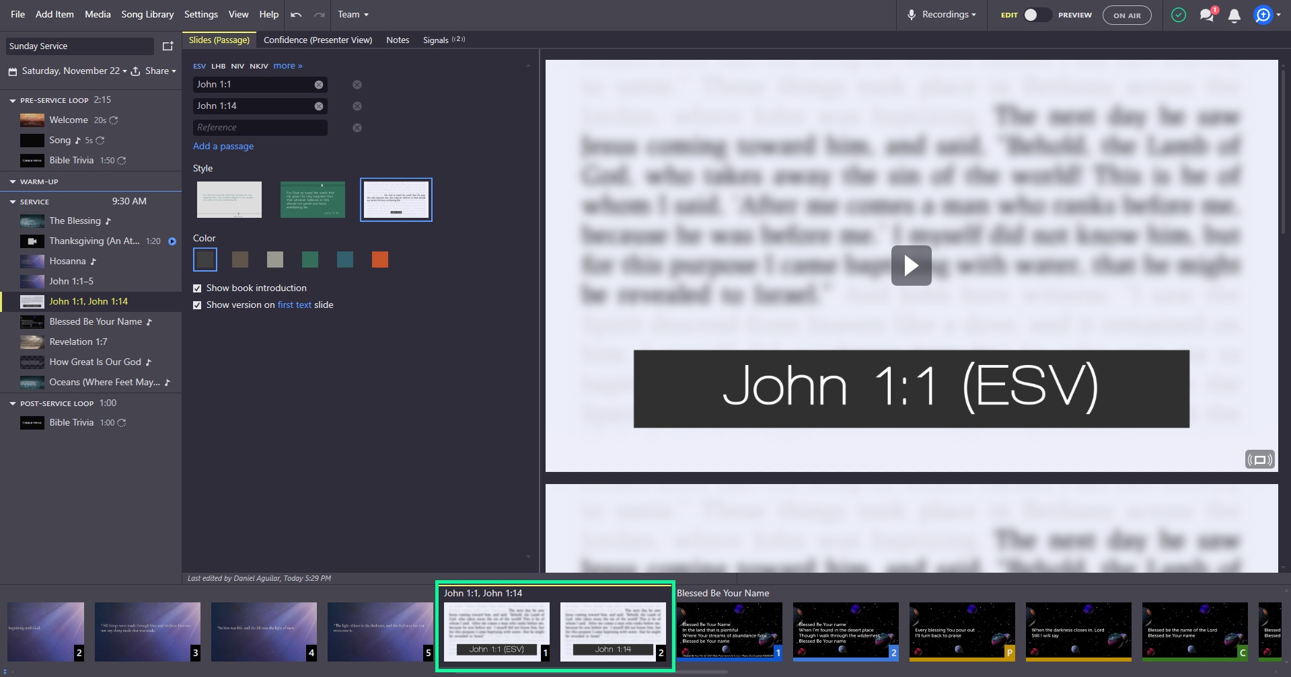Select the green color swatch
Viewport: 1291px width, 677px height.
coord(310,260)
